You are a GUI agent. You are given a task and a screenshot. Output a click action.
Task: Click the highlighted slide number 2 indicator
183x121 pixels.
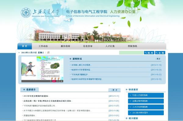tap(54, 81)
